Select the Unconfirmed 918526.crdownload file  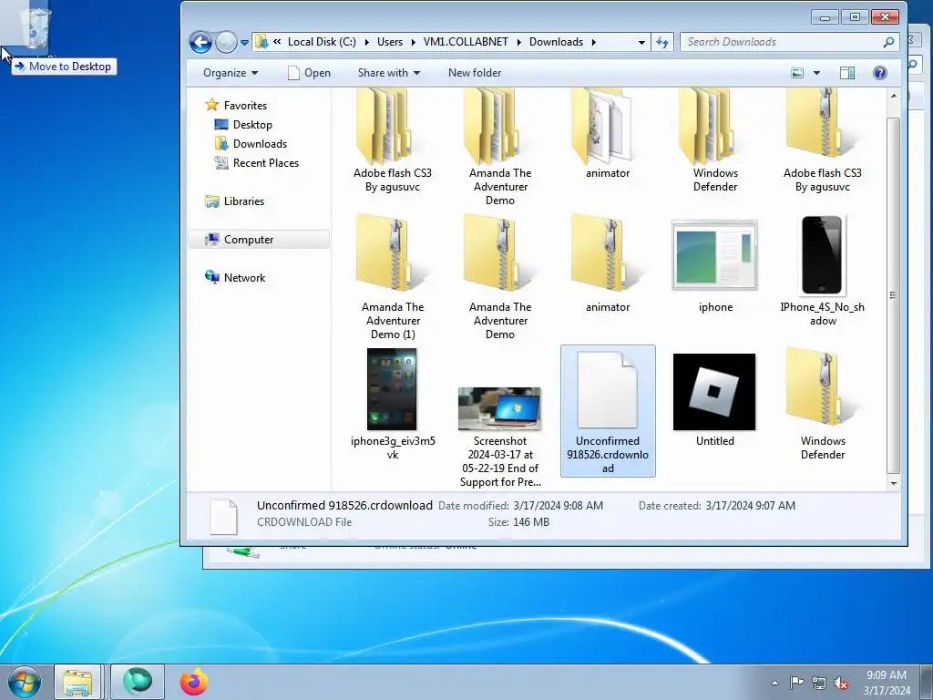tap(608, 411)
